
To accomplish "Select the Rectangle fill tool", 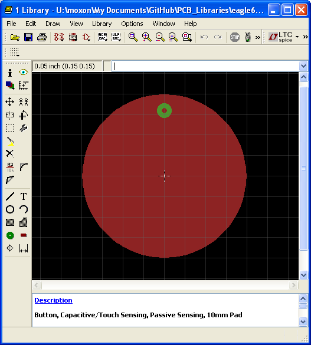I will (10, 222).
